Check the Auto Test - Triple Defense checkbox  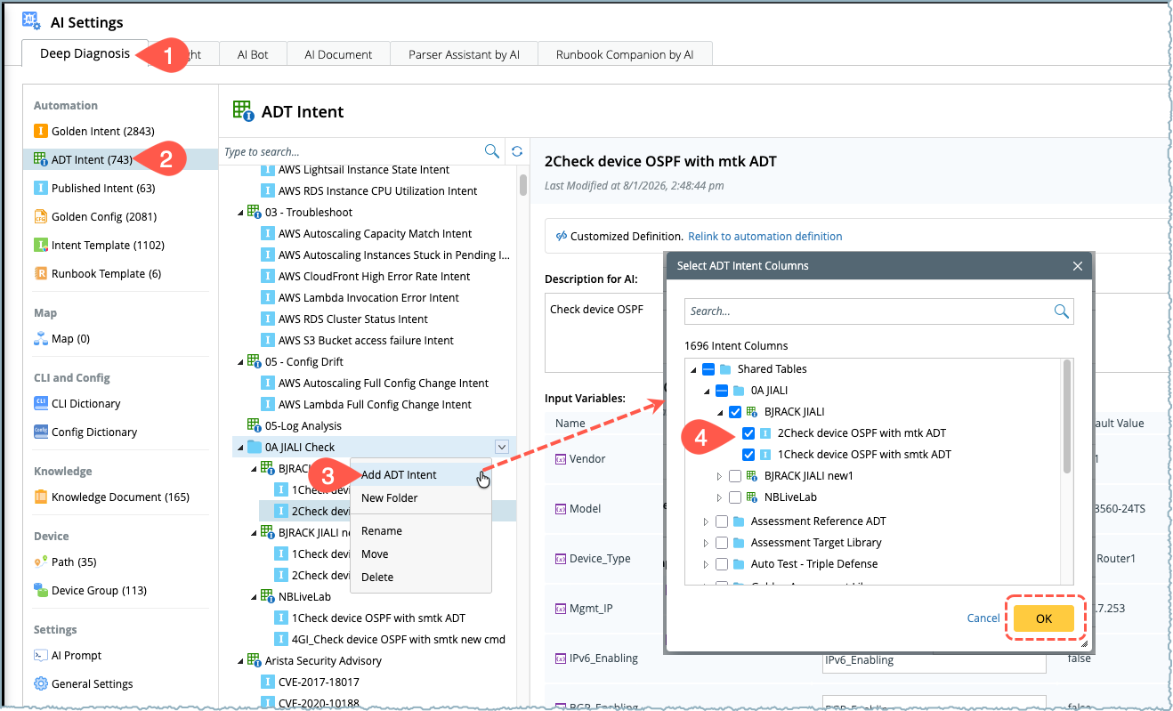coord(722,563)
